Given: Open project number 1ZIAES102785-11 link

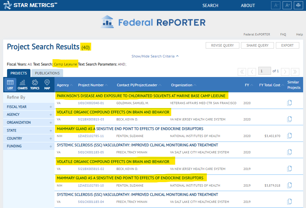Looking at the screenshot, I should pos(91,136).
